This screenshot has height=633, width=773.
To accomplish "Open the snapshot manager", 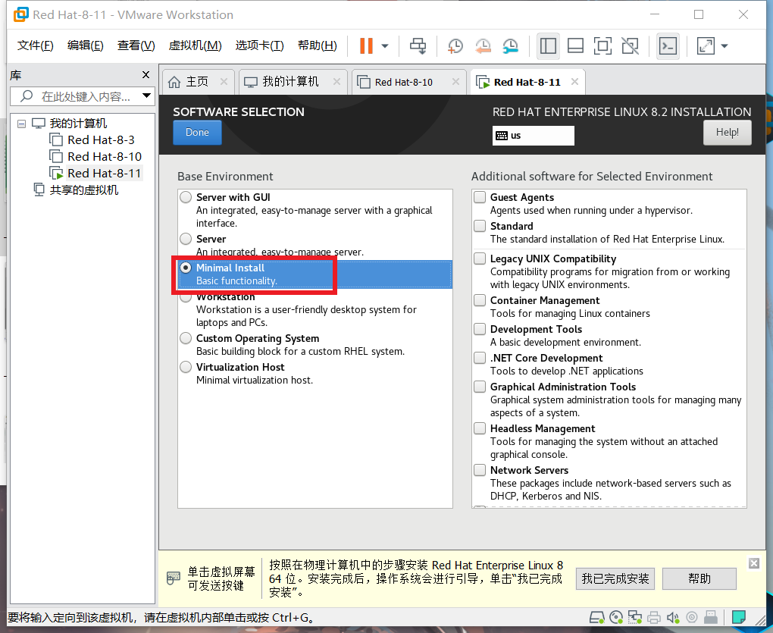I will (510, 45).
